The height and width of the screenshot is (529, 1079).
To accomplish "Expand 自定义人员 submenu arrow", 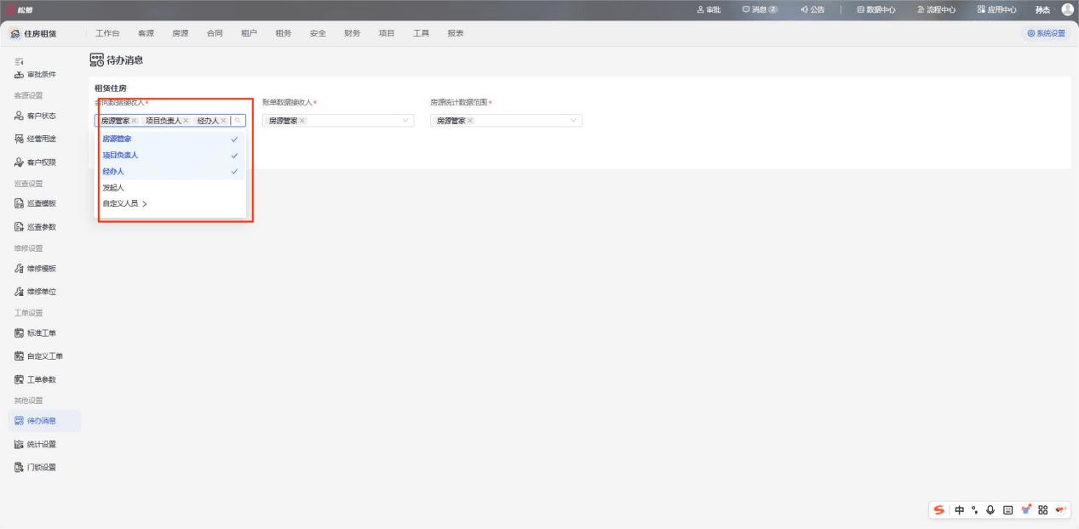I will click(145, 204).
